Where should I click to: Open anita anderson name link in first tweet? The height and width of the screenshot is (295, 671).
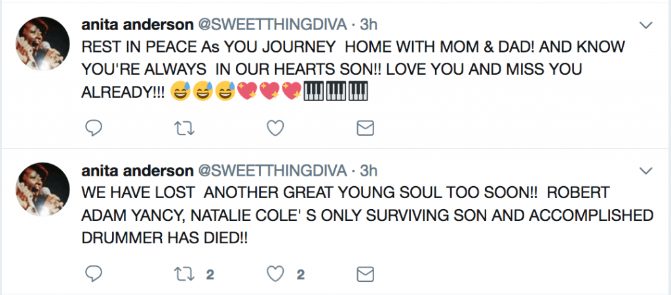point(137,25)
